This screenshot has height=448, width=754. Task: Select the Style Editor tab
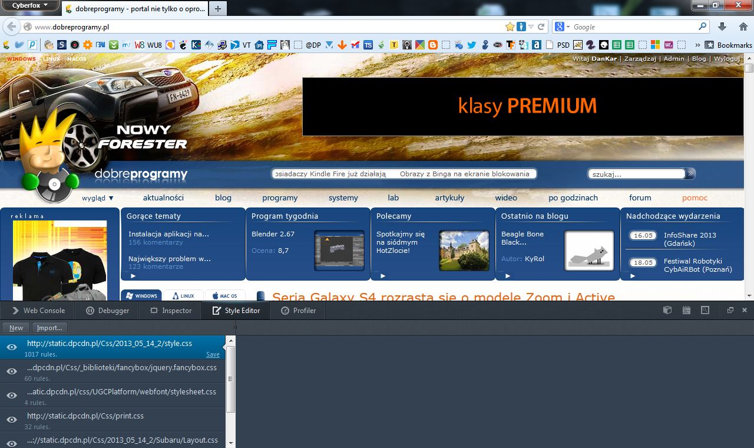click(x=235, y=310)
